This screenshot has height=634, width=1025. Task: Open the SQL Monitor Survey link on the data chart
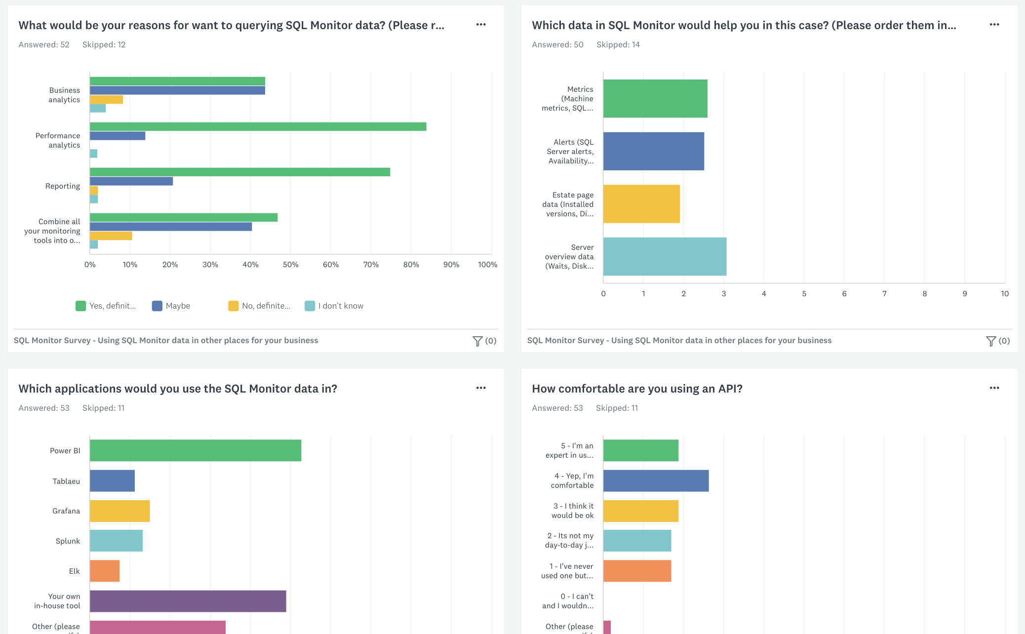coord(679,340)
